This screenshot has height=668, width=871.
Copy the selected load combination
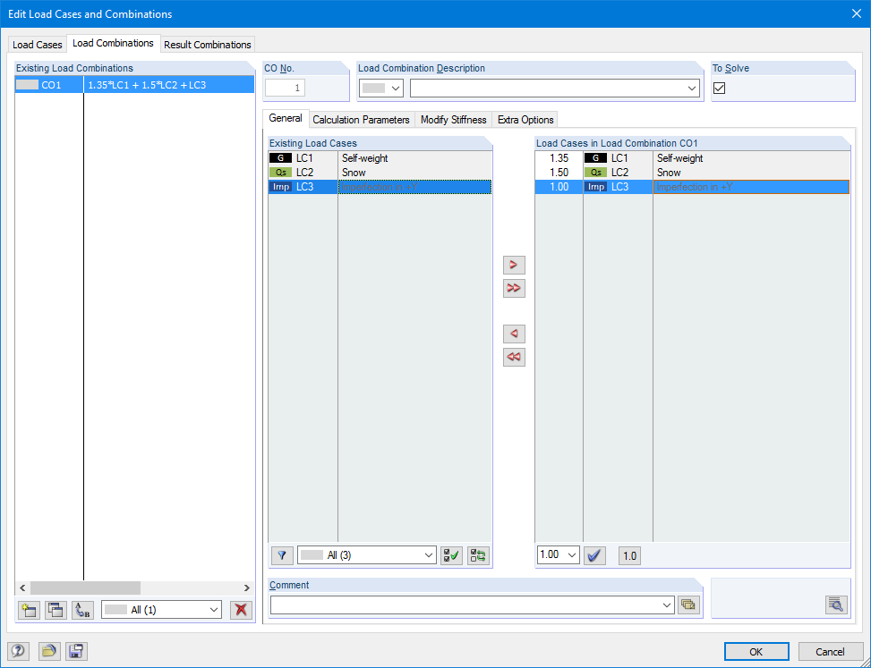pyautogui.click(x=55, y=610)
